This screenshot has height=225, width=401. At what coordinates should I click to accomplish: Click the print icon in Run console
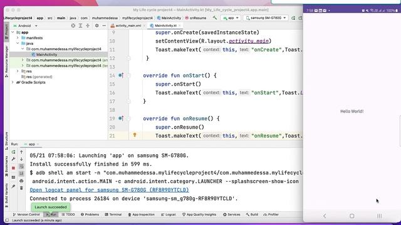coord(21,181)
